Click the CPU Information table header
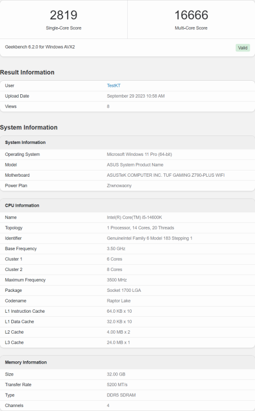Image resolution: width=255 pixels, height=411 pixels. (x=127, y=205)
